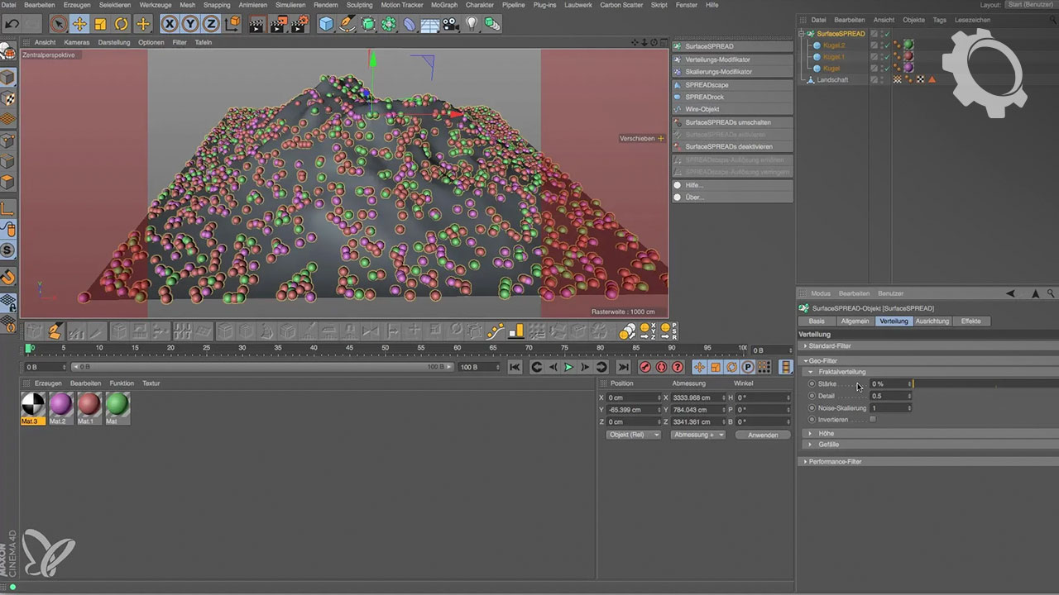Toggle the X axis lock

[170, 24]
